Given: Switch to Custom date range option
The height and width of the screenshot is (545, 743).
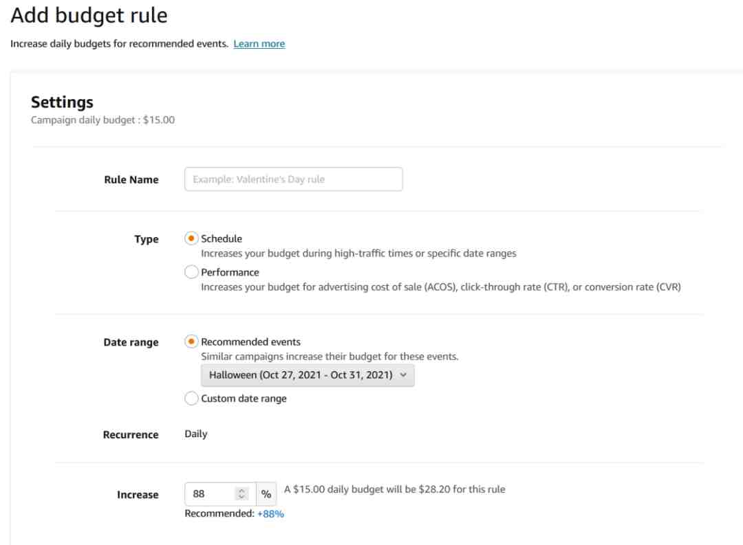Looking at the screenshot, I should click(x=192, y=399).
